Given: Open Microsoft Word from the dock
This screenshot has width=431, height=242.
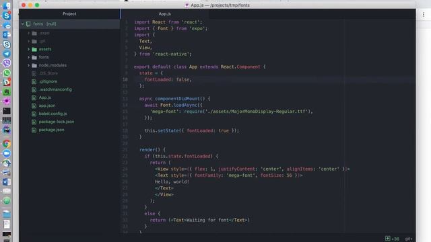Looking at the screenshot, I should click(x=7, y=182).
